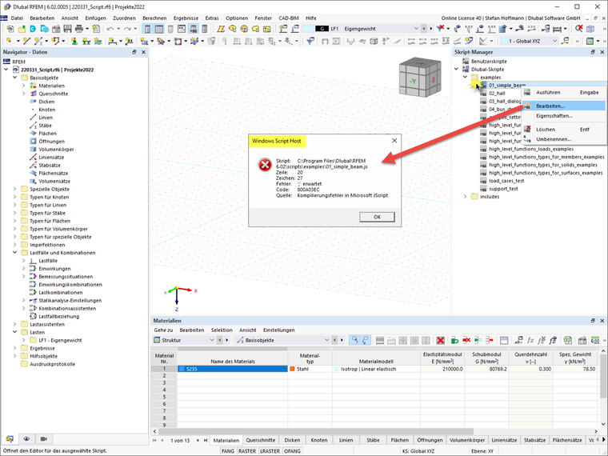Click the select by polygon icon in top toolbar

coord(221,29)
